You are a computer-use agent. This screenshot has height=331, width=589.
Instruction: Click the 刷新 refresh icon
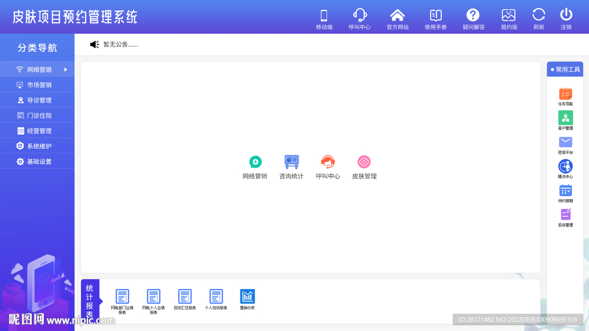click(538, 15)
